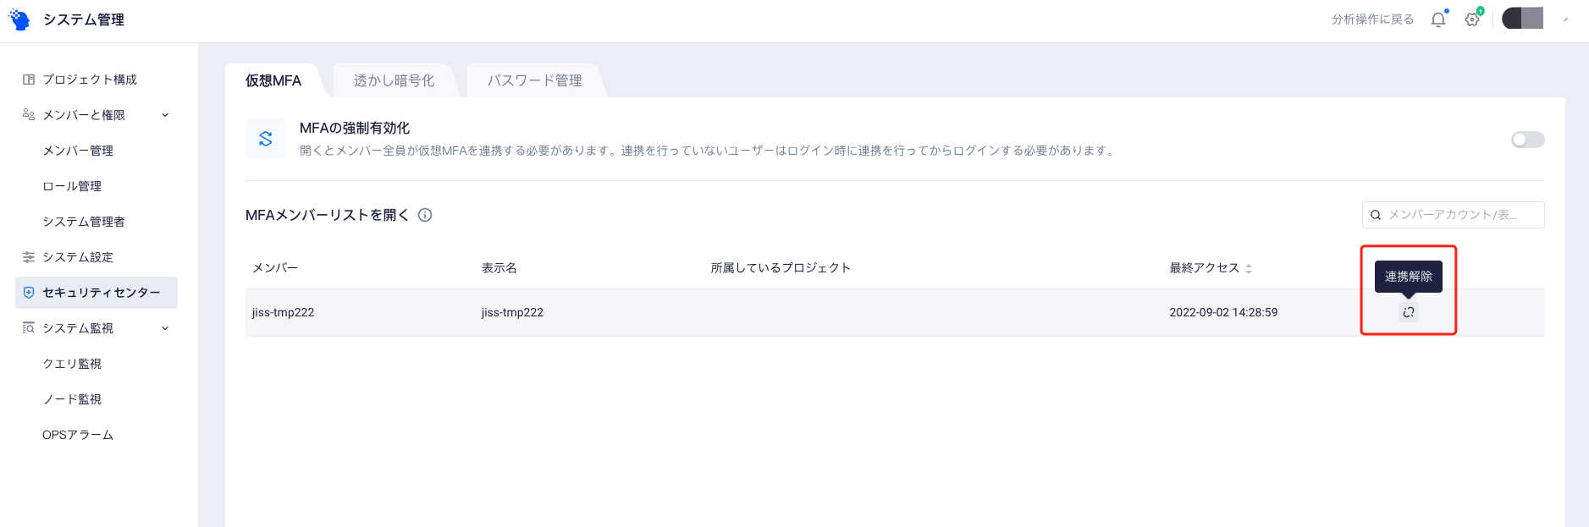Focus the member account search field

click(x=1453, y=215)
